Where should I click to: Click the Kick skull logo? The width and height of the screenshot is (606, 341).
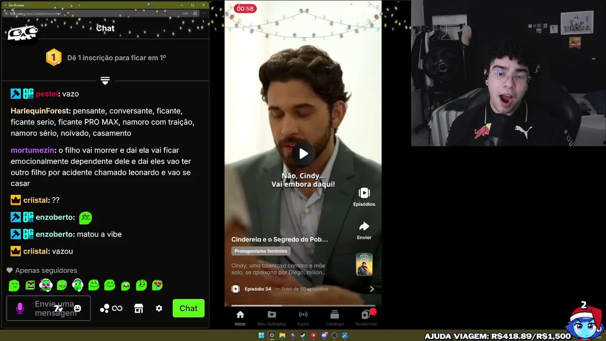click(x=23, y=33)
